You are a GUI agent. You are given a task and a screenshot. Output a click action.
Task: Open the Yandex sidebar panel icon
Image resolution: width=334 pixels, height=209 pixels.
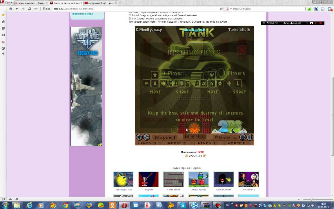pos(3,42)
